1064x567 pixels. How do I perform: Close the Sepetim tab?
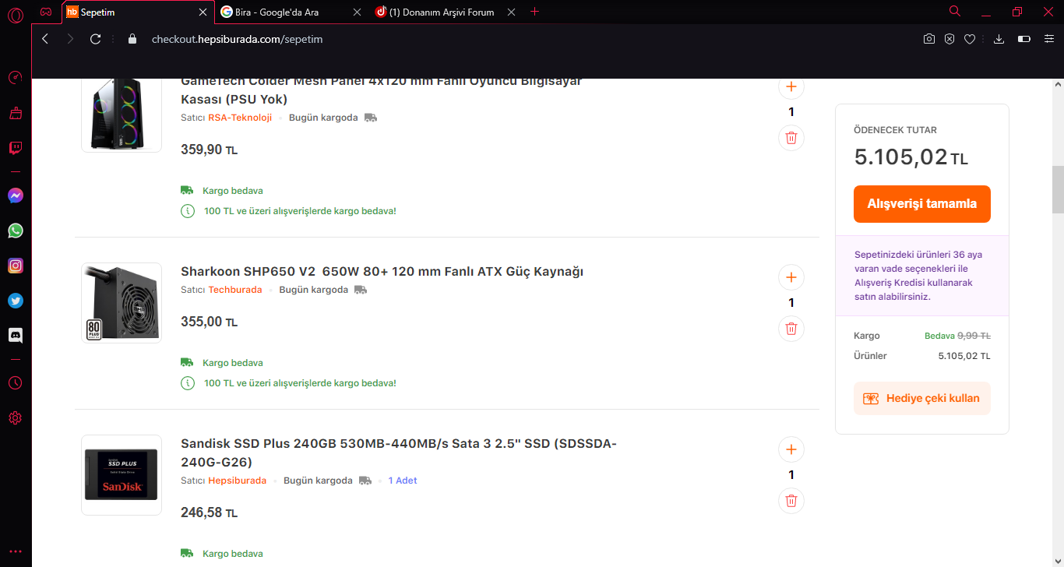203,12
